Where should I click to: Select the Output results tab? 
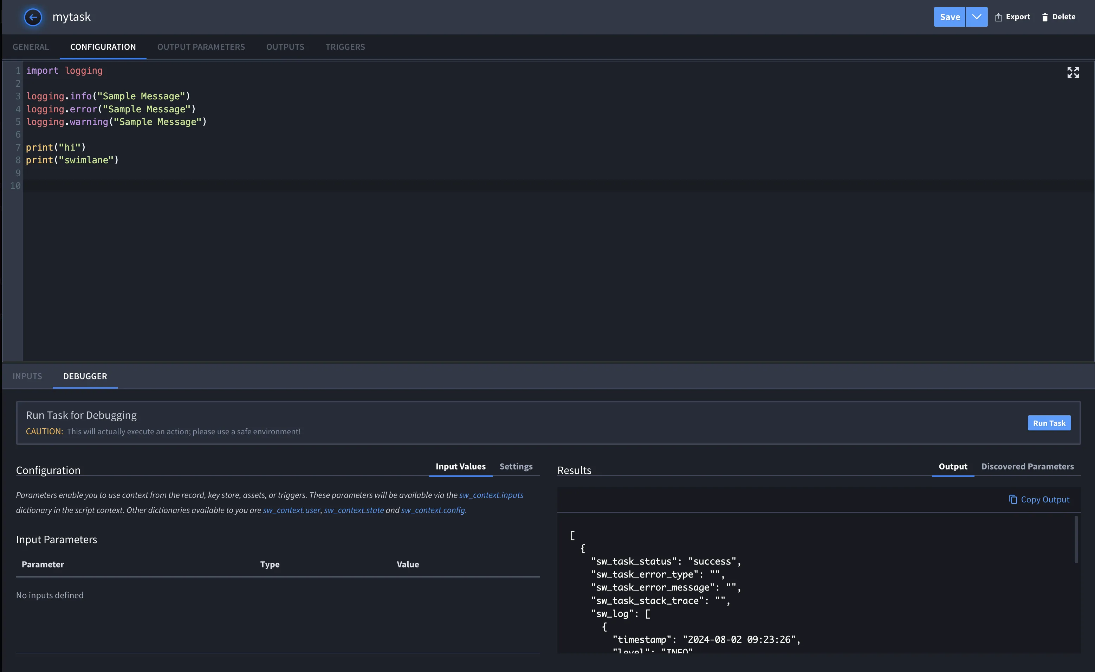tap(953, 467)
